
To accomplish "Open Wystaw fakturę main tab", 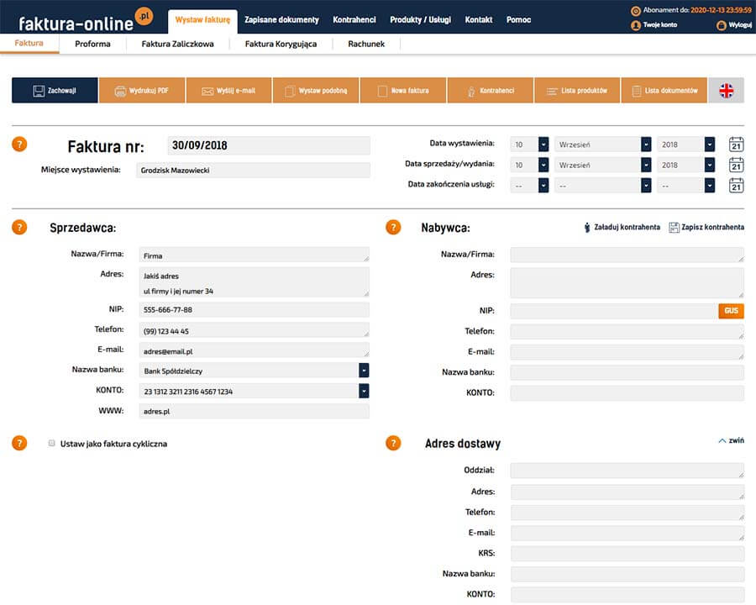I will [202, 20].
